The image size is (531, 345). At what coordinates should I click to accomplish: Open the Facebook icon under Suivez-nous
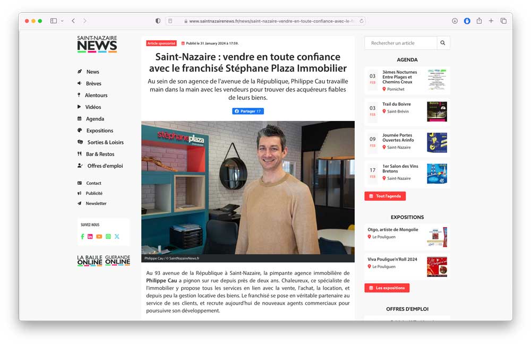pyautogui.click(x=82, y=236)
